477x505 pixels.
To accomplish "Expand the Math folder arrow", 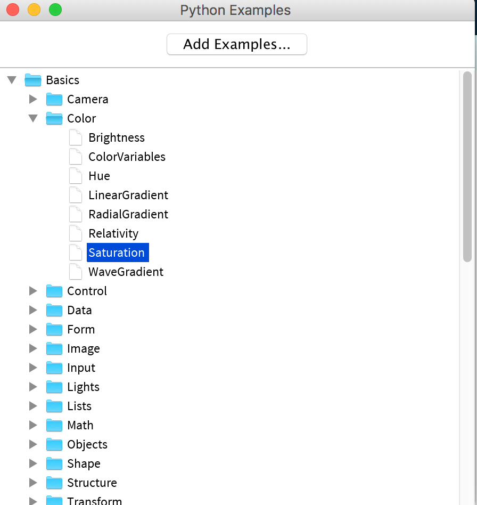I will (33, 425).
